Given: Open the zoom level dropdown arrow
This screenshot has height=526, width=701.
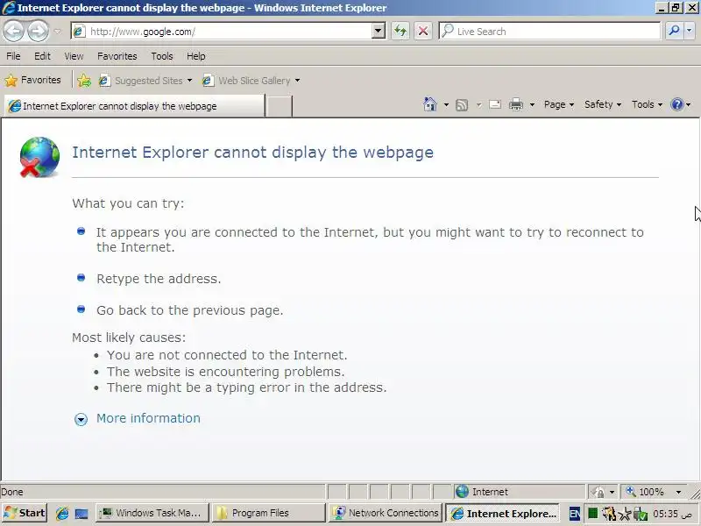Looking at the screenshot, I should [x=678, y=492].
